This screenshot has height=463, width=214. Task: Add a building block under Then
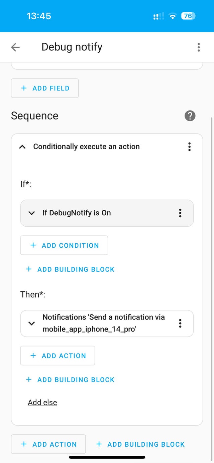point(70,380)
